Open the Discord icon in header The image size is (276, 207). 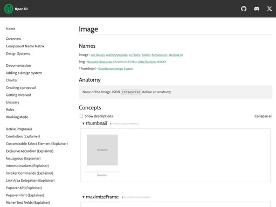pos(257,9)
